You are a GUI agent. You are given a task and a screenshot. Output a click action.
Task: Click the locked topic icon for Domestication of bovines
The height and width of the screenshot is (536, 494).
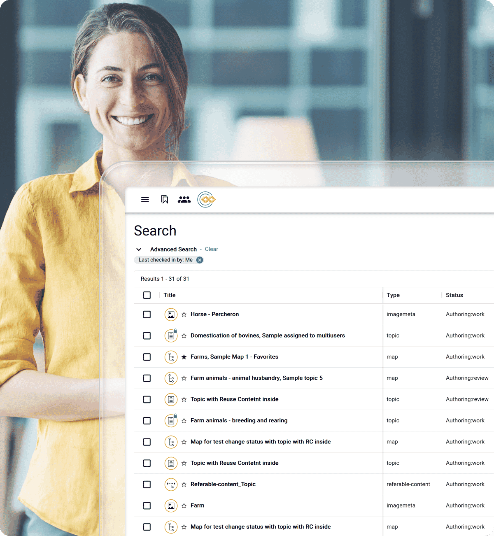171,336
